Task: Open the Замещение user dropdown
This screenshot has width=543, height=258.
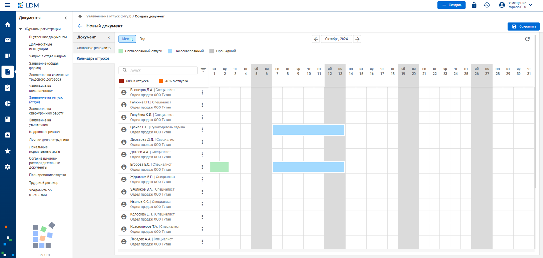Action: point(515,5)
